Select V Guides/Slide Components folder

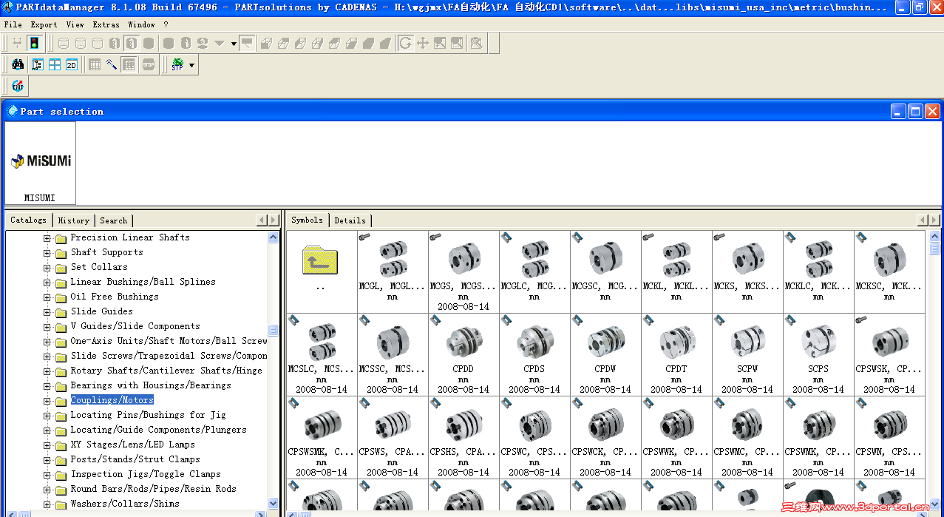coord(135,326)
